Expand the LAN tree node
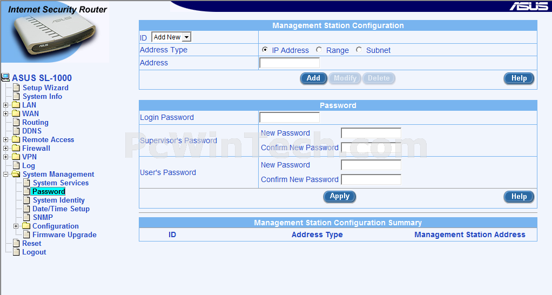This screenshot has width=552, height=295. click(5, 105)
